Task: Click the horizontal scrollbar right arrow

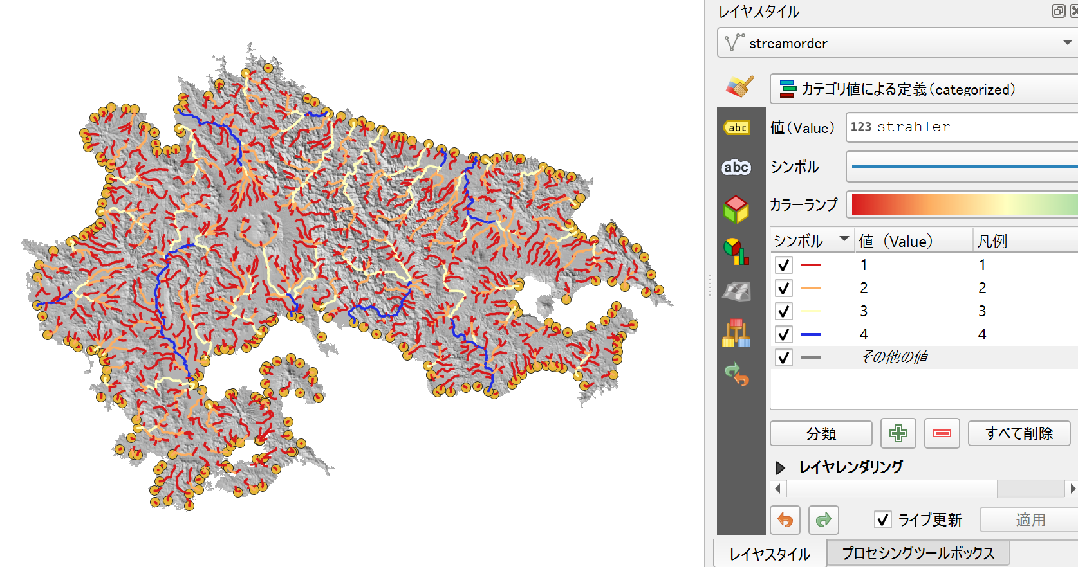Action: pyautogui.click(x=1072, y=489)
